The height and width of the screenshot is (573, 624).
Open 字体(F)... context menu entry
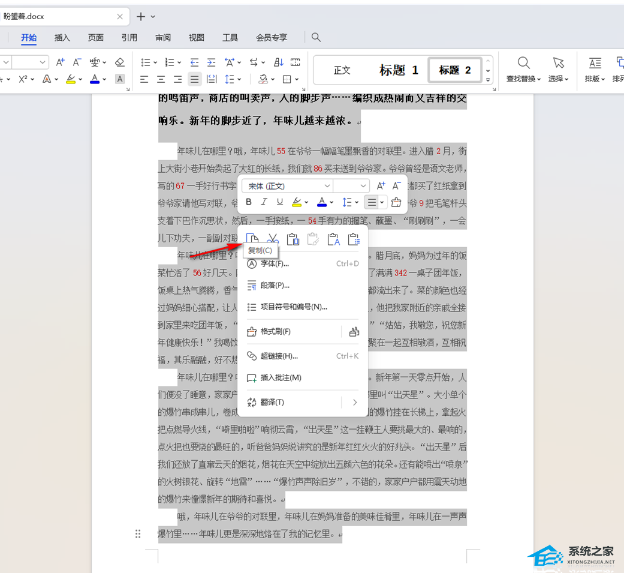coord(303,264)
